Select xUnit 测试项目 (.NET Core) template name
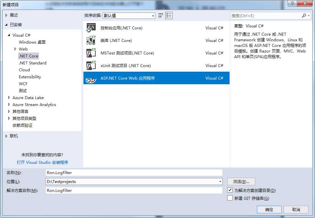 coord(126,65)
